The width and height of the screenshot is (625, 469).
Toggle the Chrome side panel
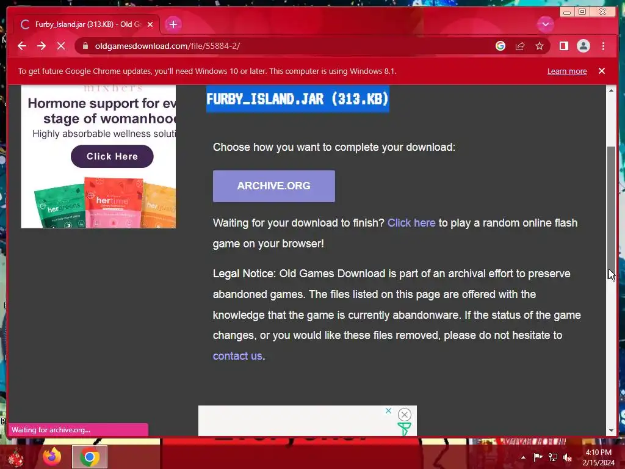563,46
